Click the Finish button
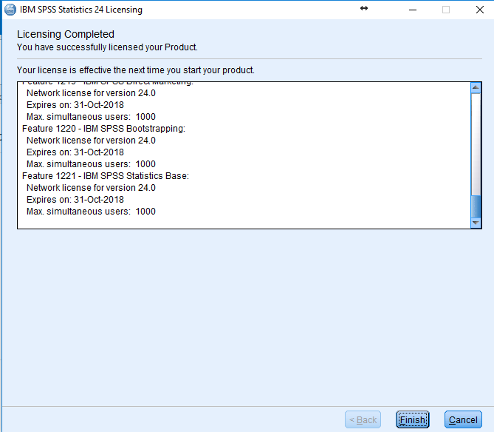This screenshot has width=494, height=432. 412,419
